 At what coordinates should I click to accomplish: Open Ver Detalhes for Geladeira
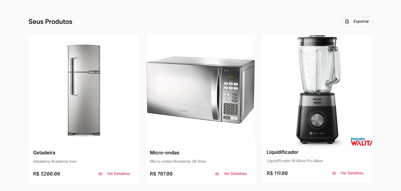coord(118,174)
